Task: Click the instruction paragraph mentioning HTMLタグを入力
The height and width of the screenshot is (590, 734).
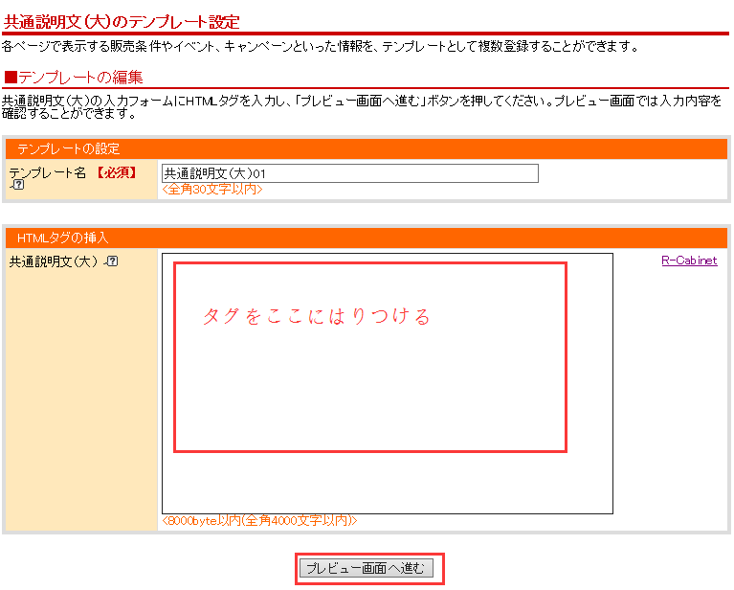Action: click(362, 106)
